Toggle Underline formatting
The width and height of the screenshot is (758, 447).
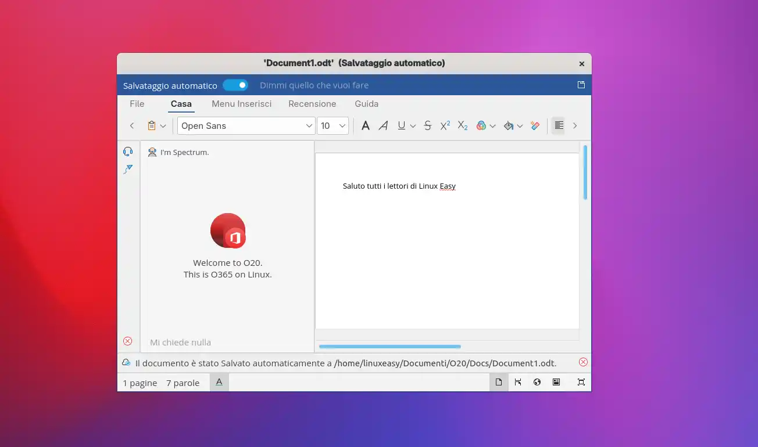tap(401, 125)
